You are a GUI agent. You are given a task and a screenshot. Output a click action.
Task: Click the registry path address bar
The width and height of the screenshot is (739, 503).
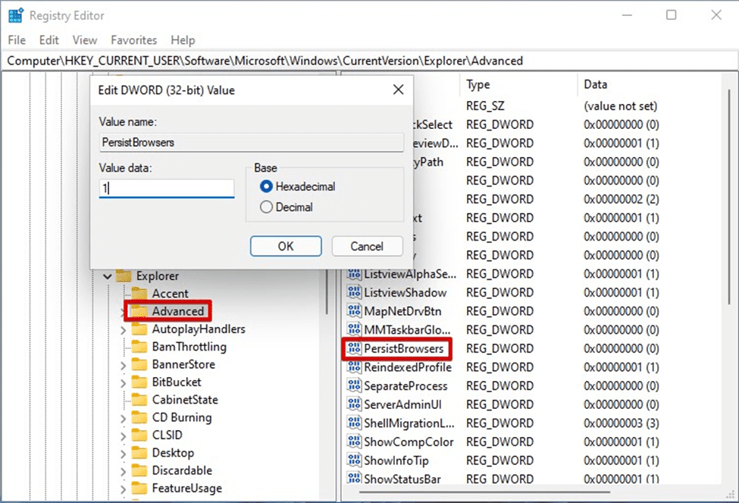click(x=369, y=61)
